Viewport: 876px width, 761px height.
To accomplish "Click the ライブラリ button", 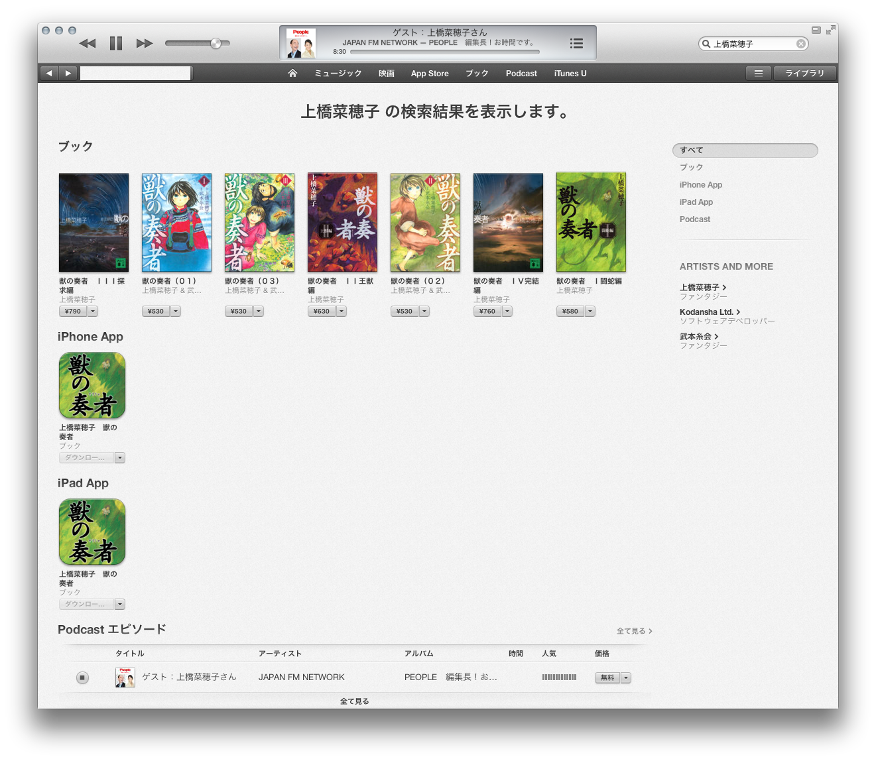I will coord(805,73).
